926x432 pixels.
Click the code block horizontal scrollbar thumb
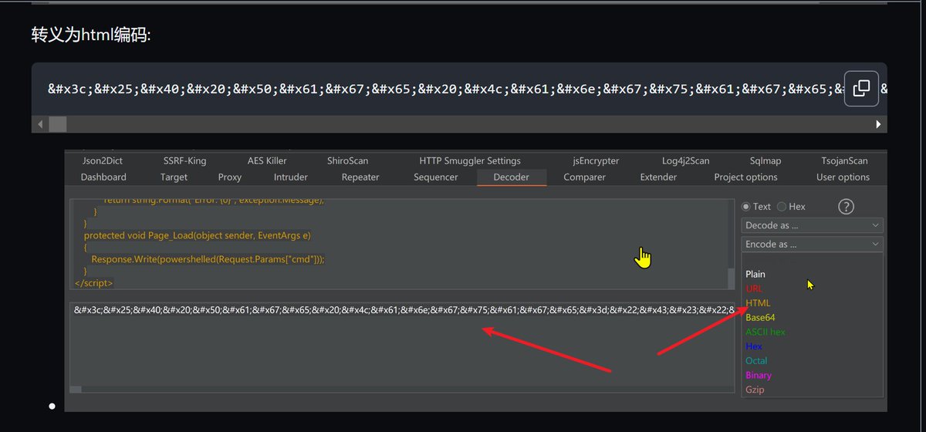(58, 124)
